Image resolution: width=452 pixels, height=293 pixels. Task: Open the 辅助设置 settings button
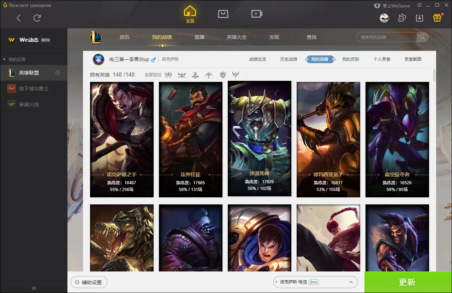(89, 282)
